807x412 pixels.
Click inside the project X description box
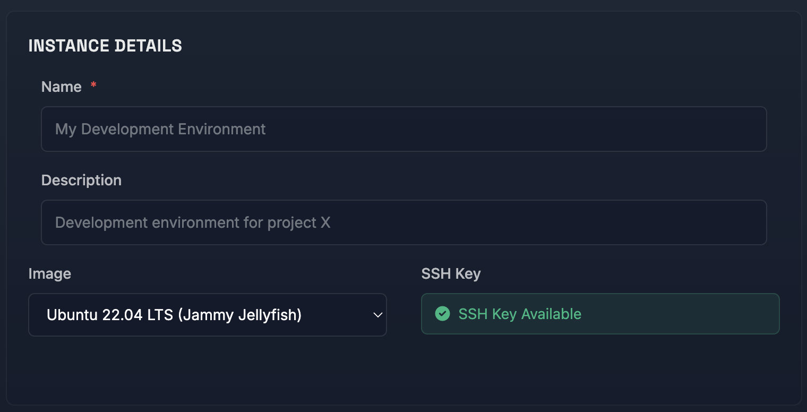[x=403, y=222]
